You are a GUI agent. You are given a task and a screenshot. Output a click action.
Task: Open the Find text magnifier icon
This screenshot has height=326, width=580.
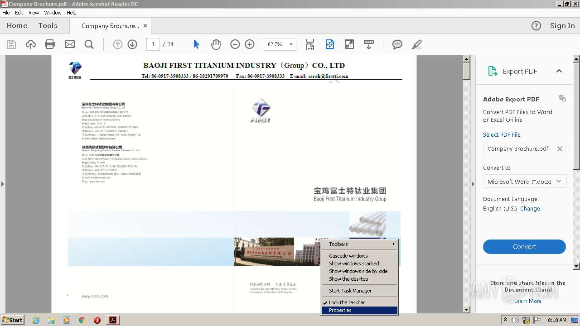click(89, 44)
